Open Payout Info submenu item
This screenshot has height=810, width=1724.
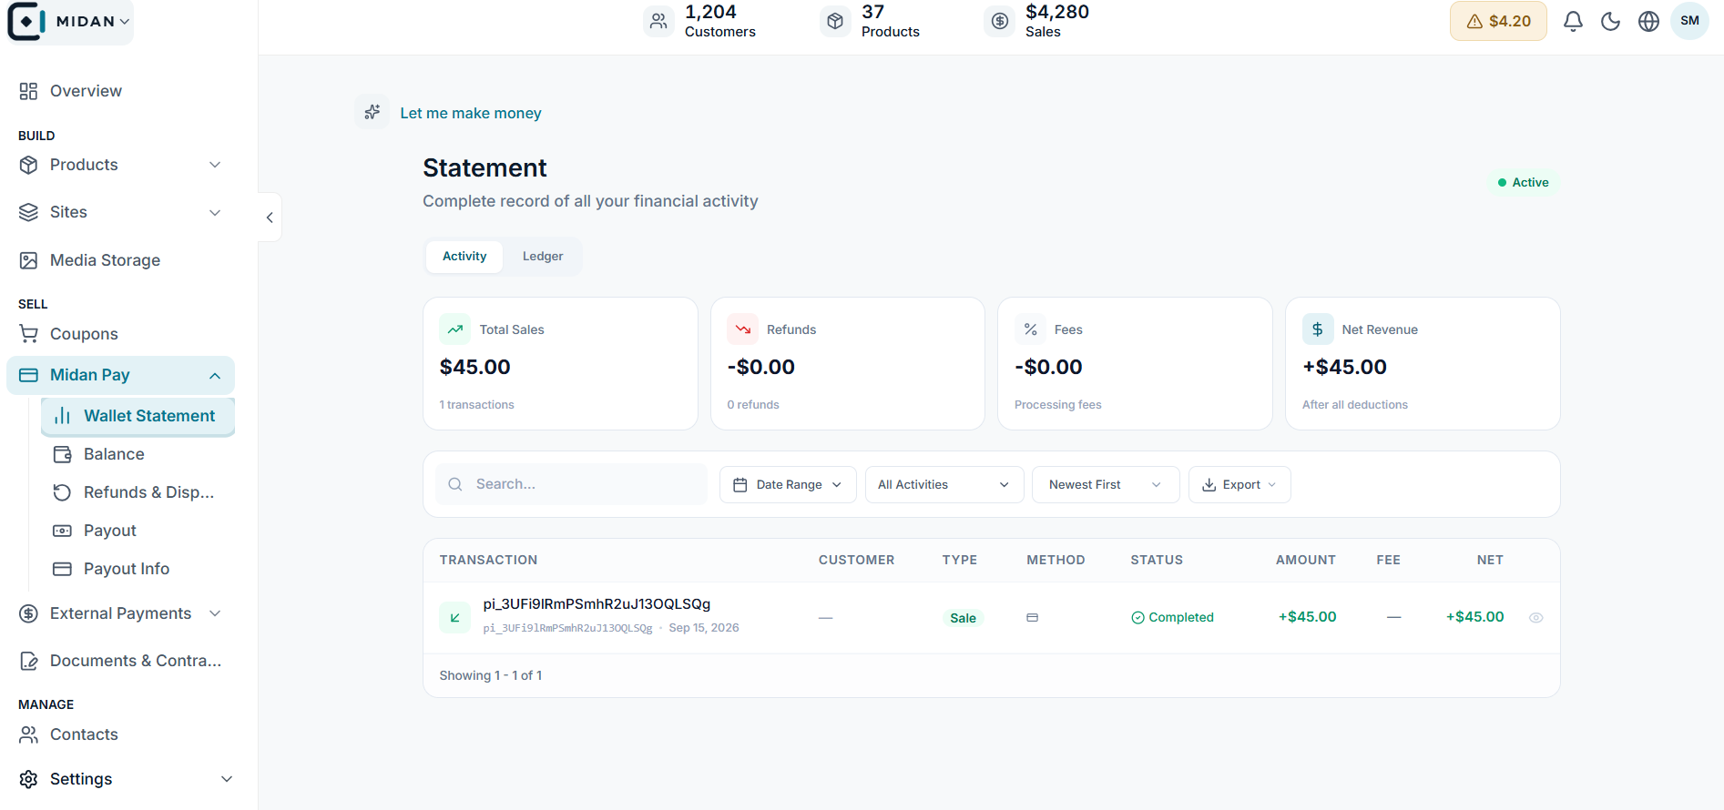click(127, 569)
